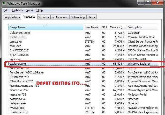Image resolution: width=165 pixels, height=115 pixels.
Task: Click SYSTEM user name for csrss.exe
Action: pos(89,42)
